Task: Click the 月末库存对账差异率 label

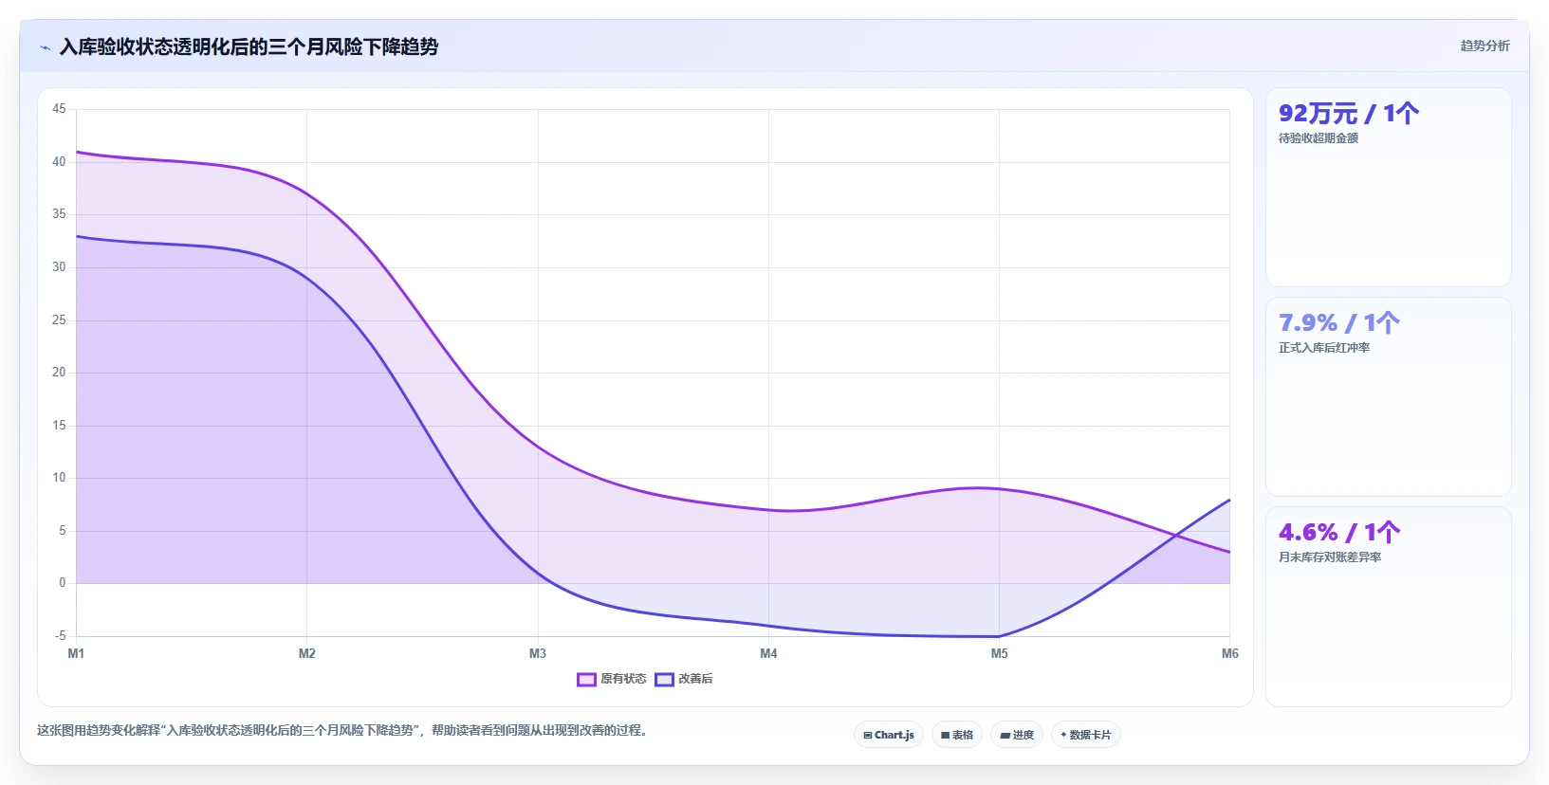Action: [x=1330, y=557]
